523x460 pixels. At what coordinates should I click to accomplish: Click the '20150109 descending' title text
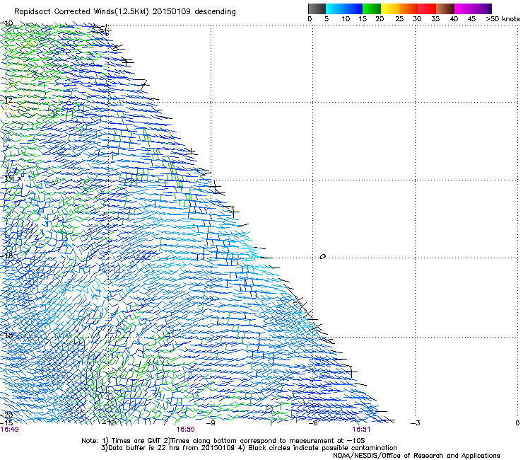pyautogui.click(x=194, y=12)
